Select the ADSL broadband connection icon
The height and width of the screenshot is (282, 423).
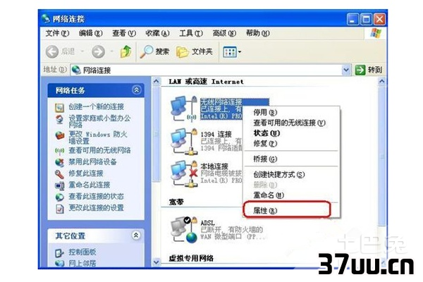184,229
